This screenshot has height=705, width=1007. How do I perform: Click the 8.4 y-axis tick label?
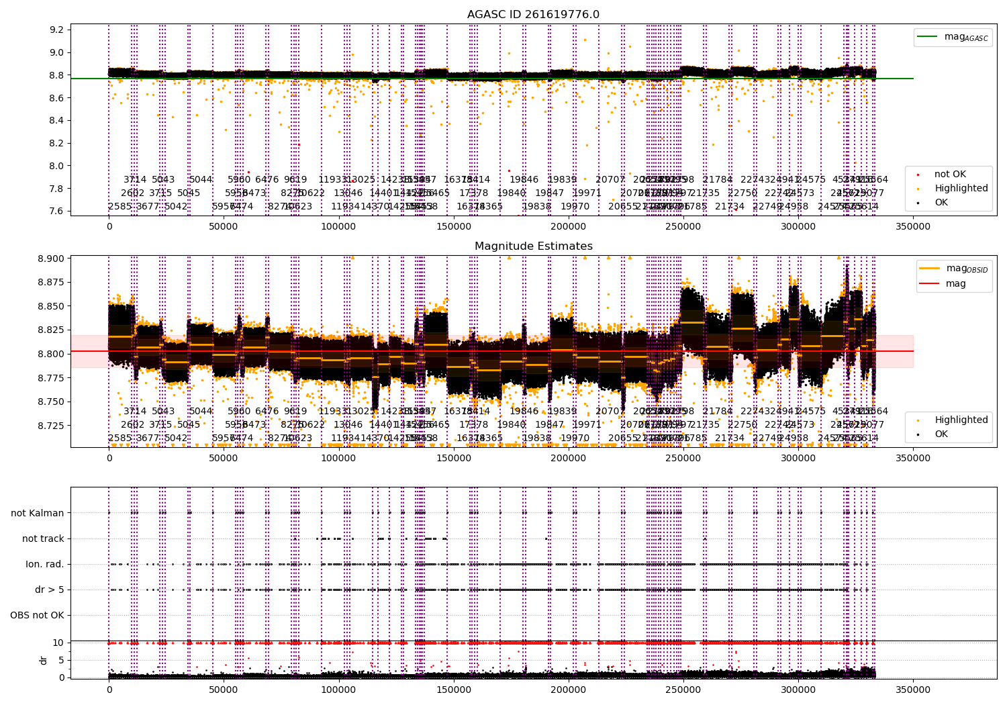tap(57, 121)
